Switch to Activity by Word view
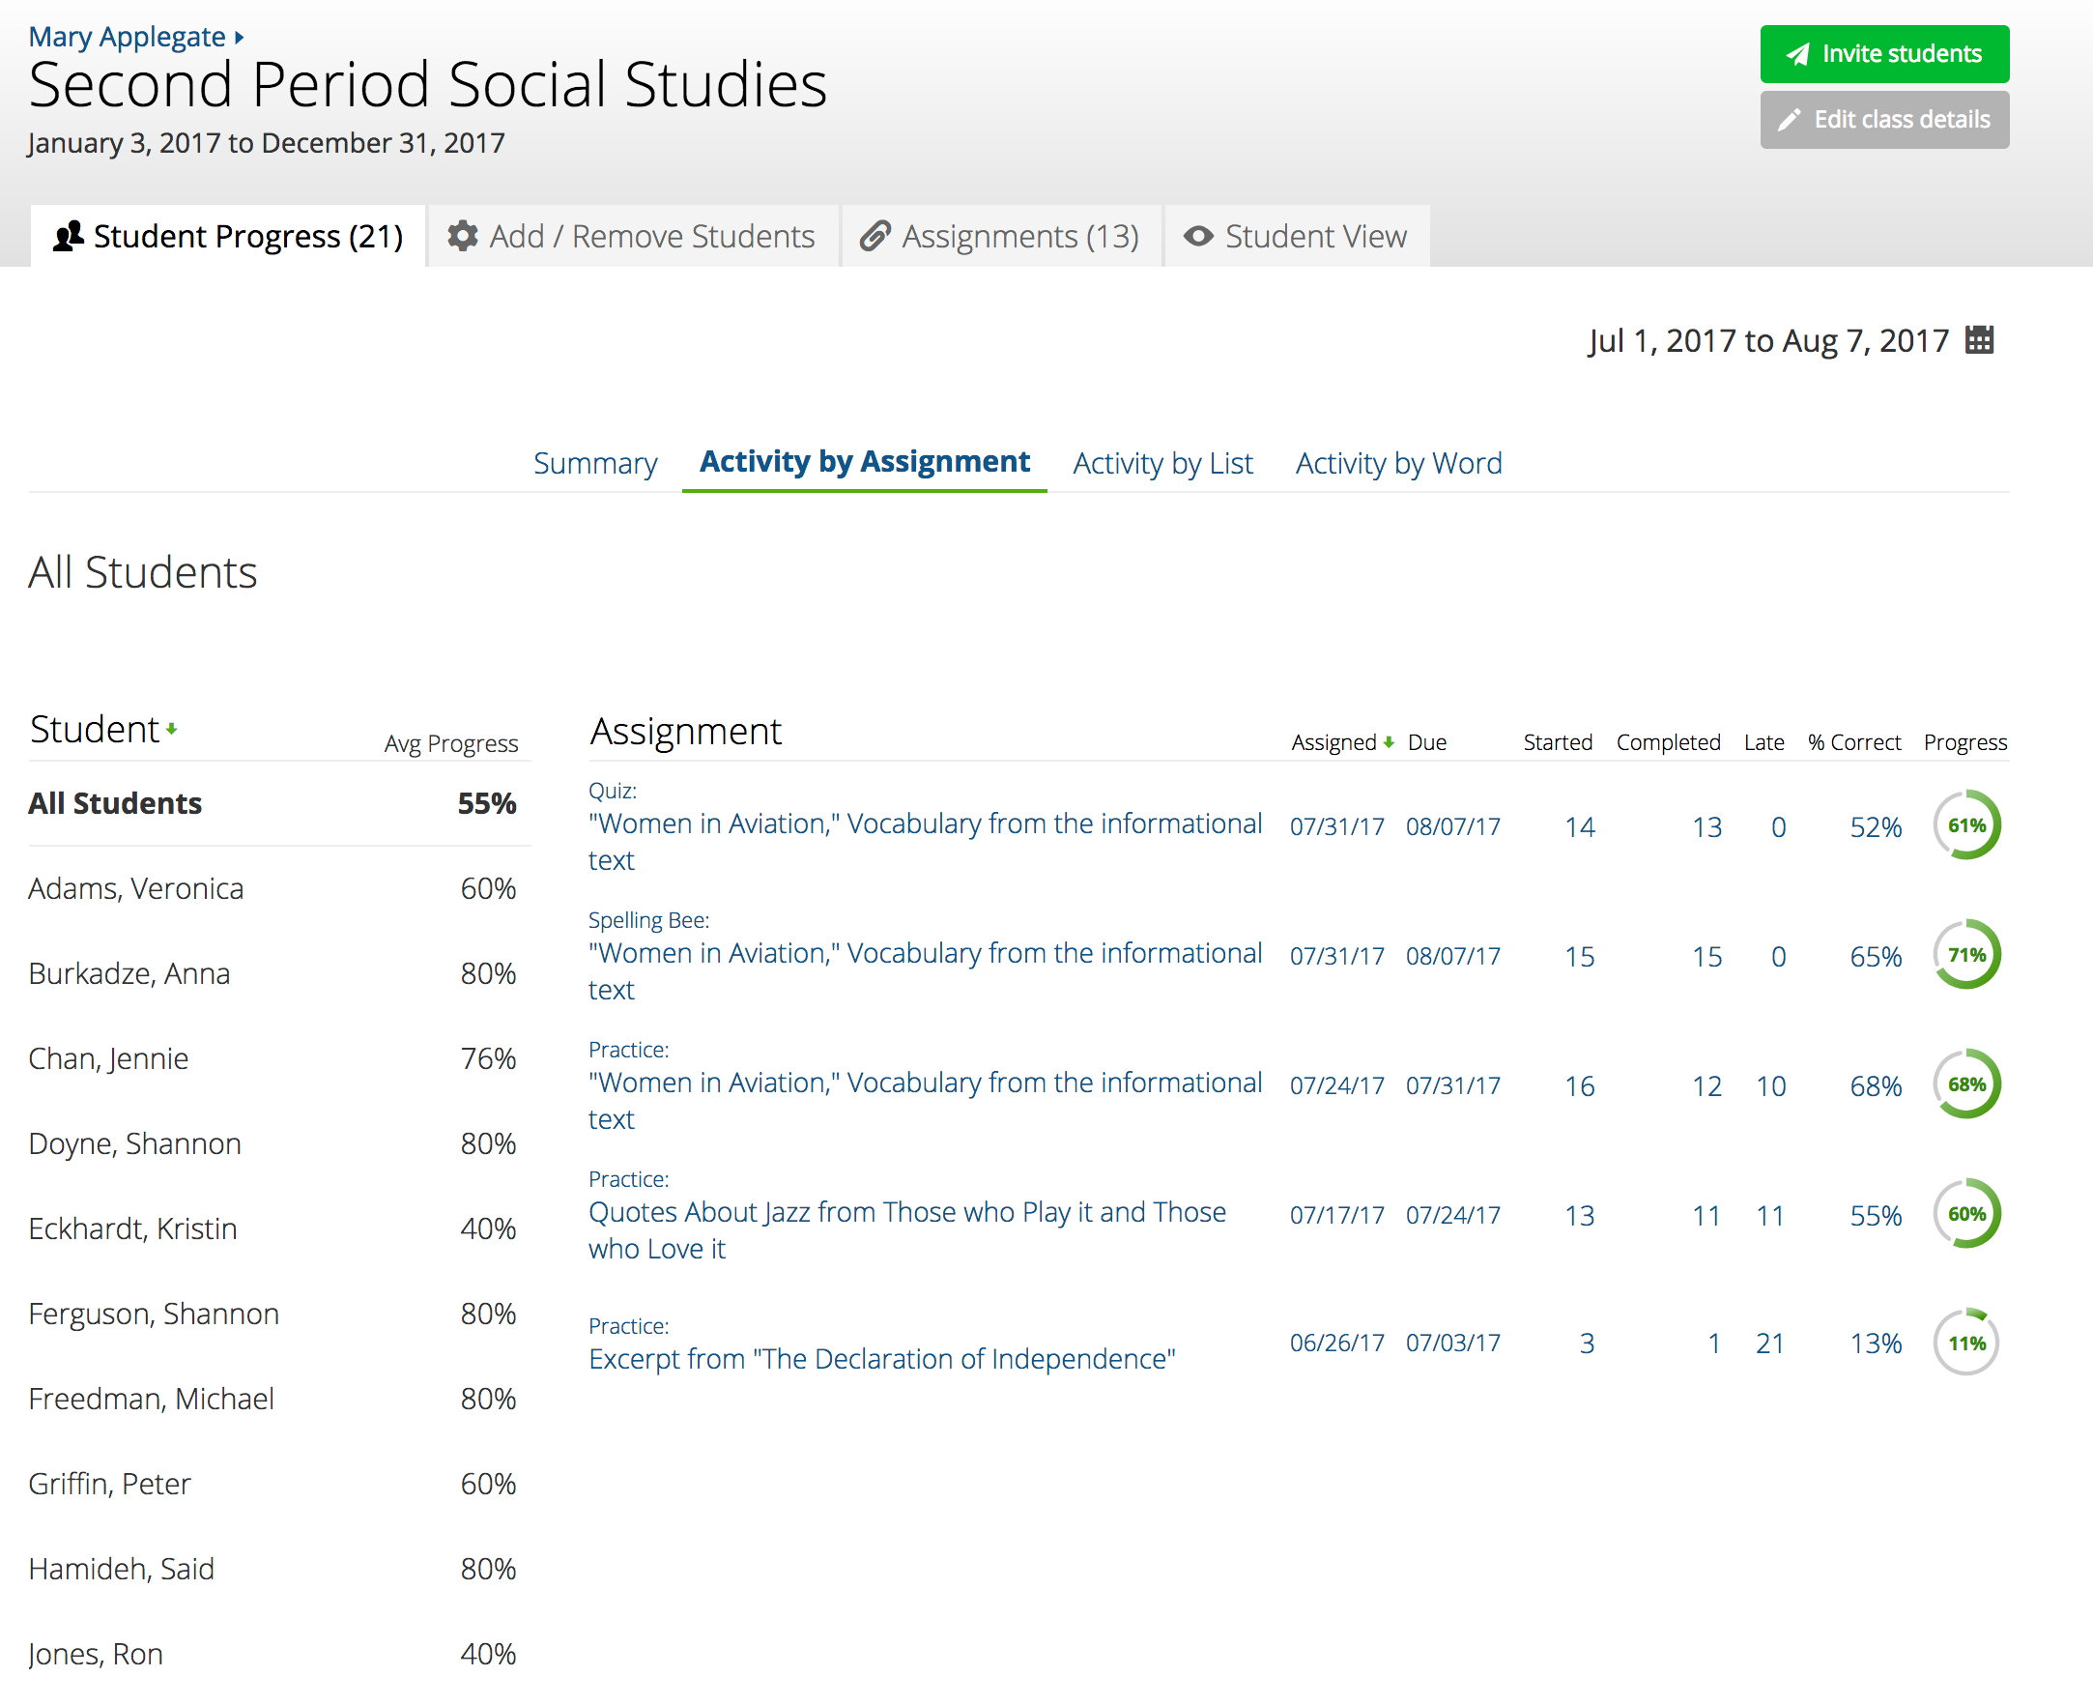2093x1705 pixels. 1398,463
